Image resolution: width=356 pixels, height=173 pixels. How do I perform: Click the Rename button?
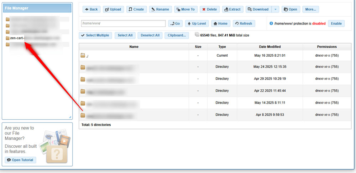[x=161, y=9]
